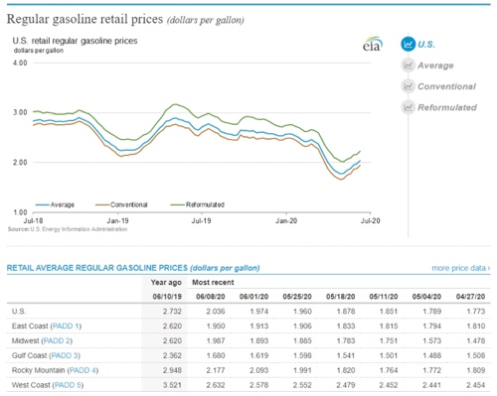This screenshot has height=396, width=497.
Task: Switch chart to Average label
Action: click(435, 66)
